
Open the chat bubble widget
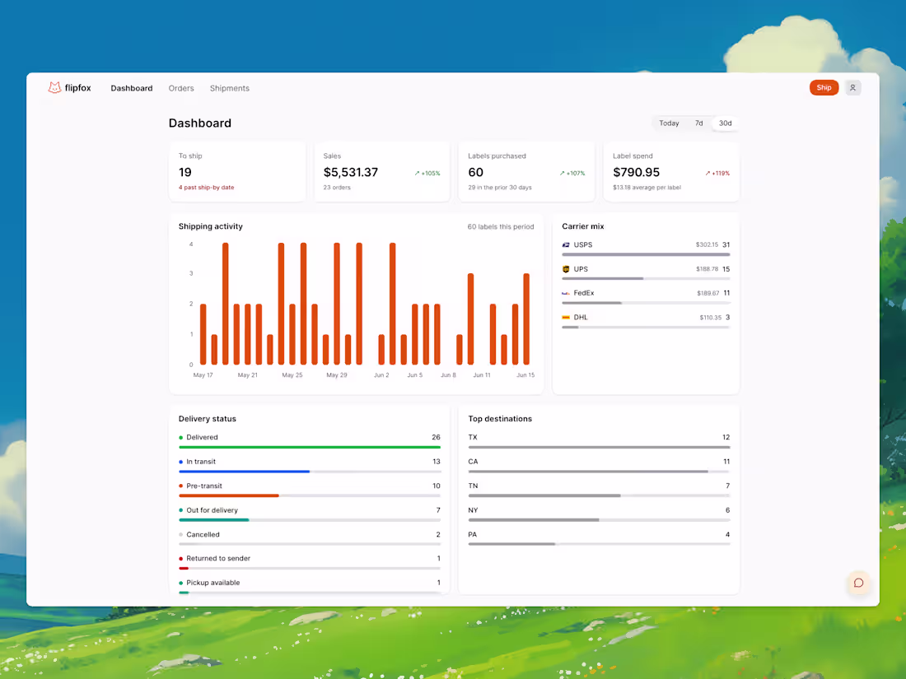tap(858, 583)
